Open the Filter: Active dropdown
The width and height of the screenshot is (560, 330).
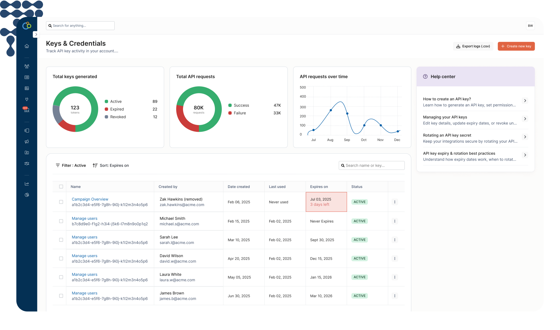click(71, 166)
